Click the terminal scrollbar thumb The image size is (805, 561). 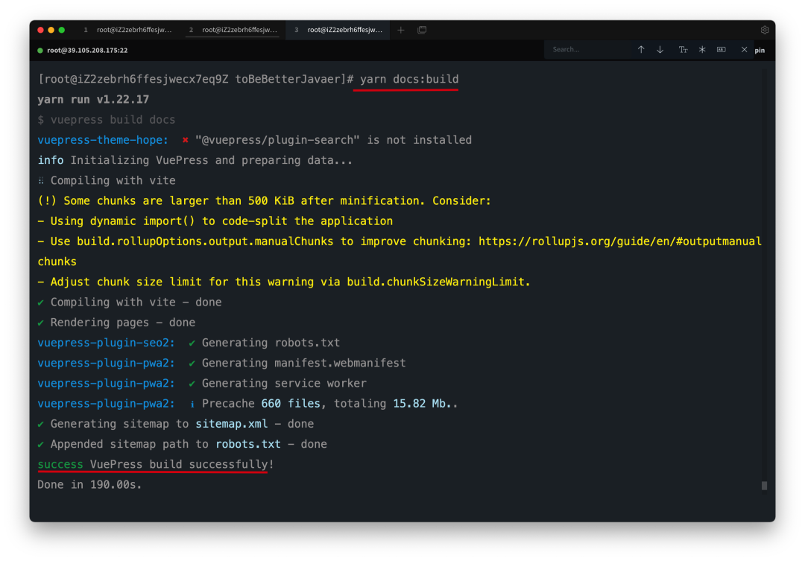click(764, 486)
